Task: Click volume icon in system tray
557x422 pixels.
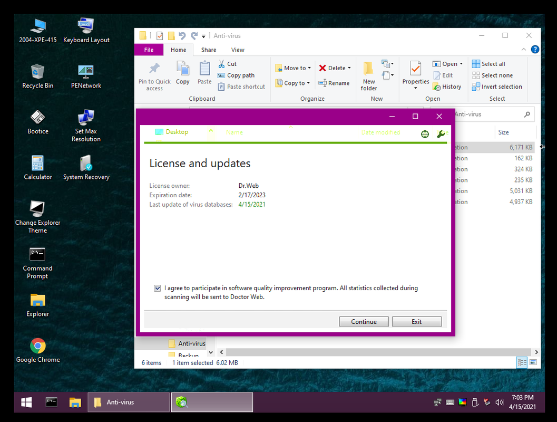Action: click(x=499, y=402)
